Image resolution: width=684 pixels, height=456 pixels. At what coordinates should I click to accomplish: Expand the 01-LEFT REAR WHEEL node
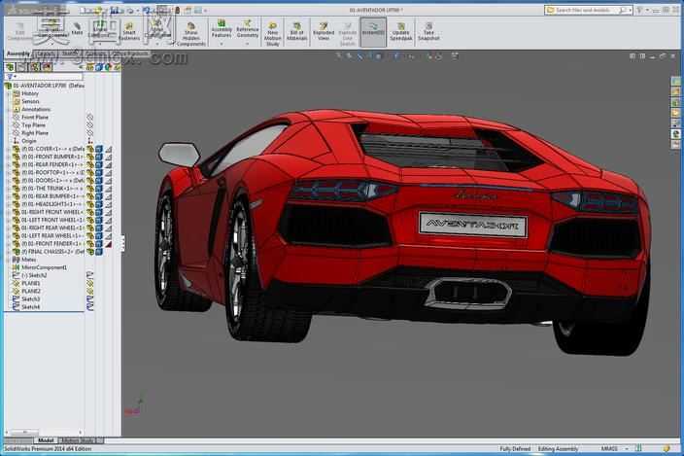tap(9, 235)
